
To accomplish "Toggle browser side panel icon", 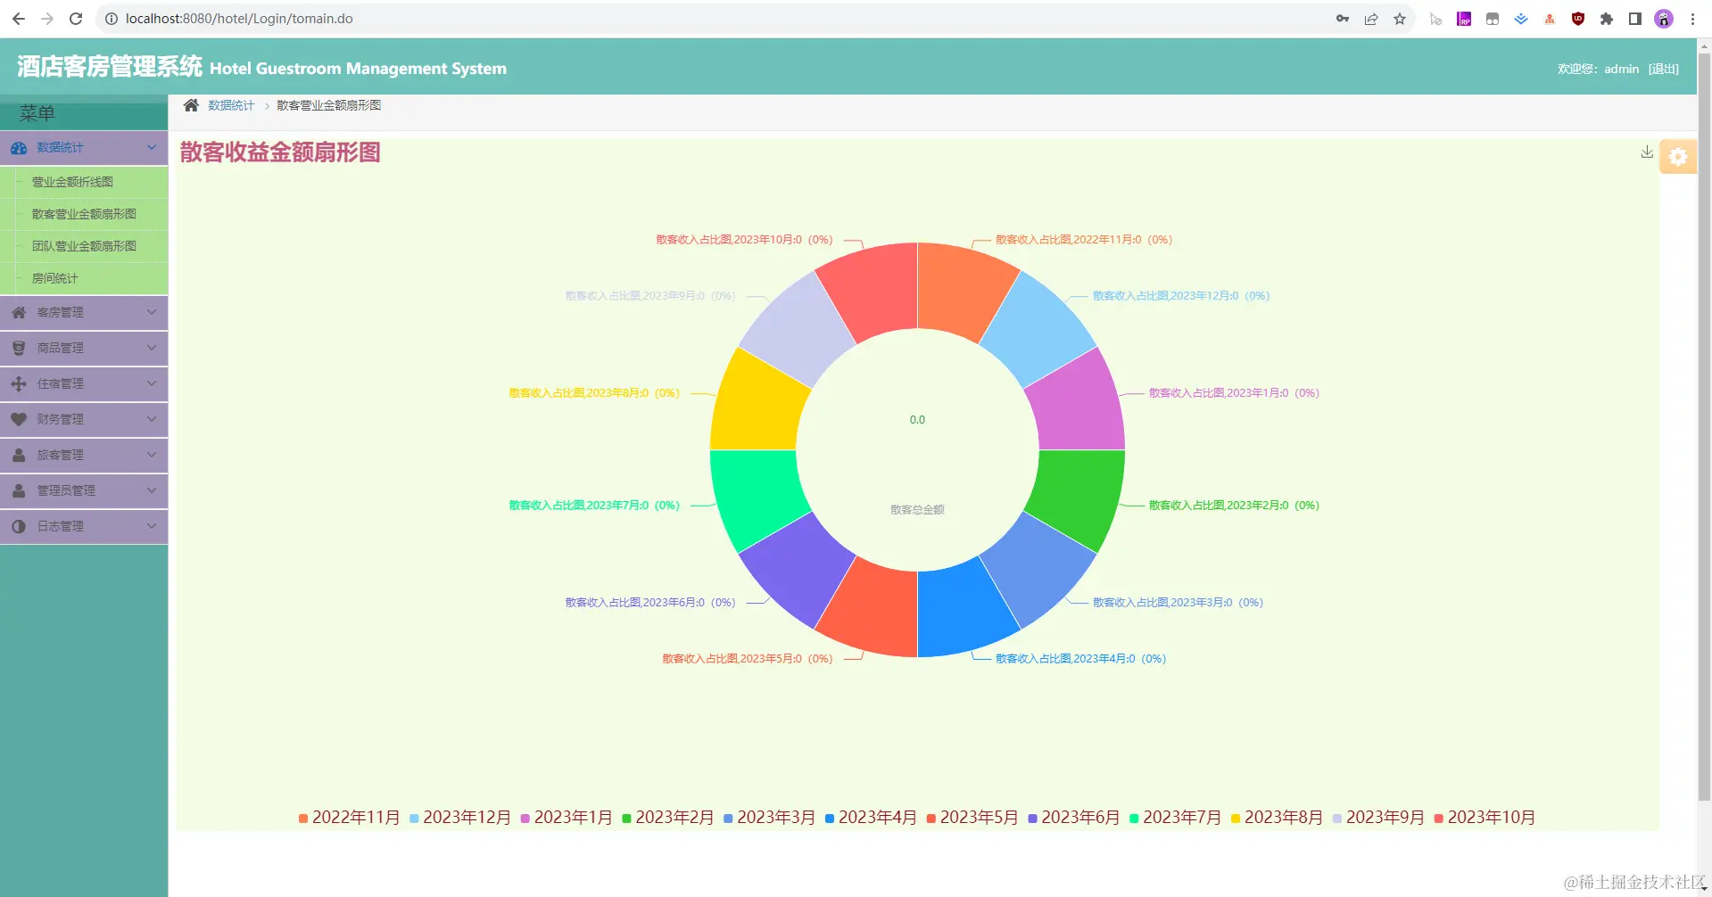I will click(x=1635, y=19).
